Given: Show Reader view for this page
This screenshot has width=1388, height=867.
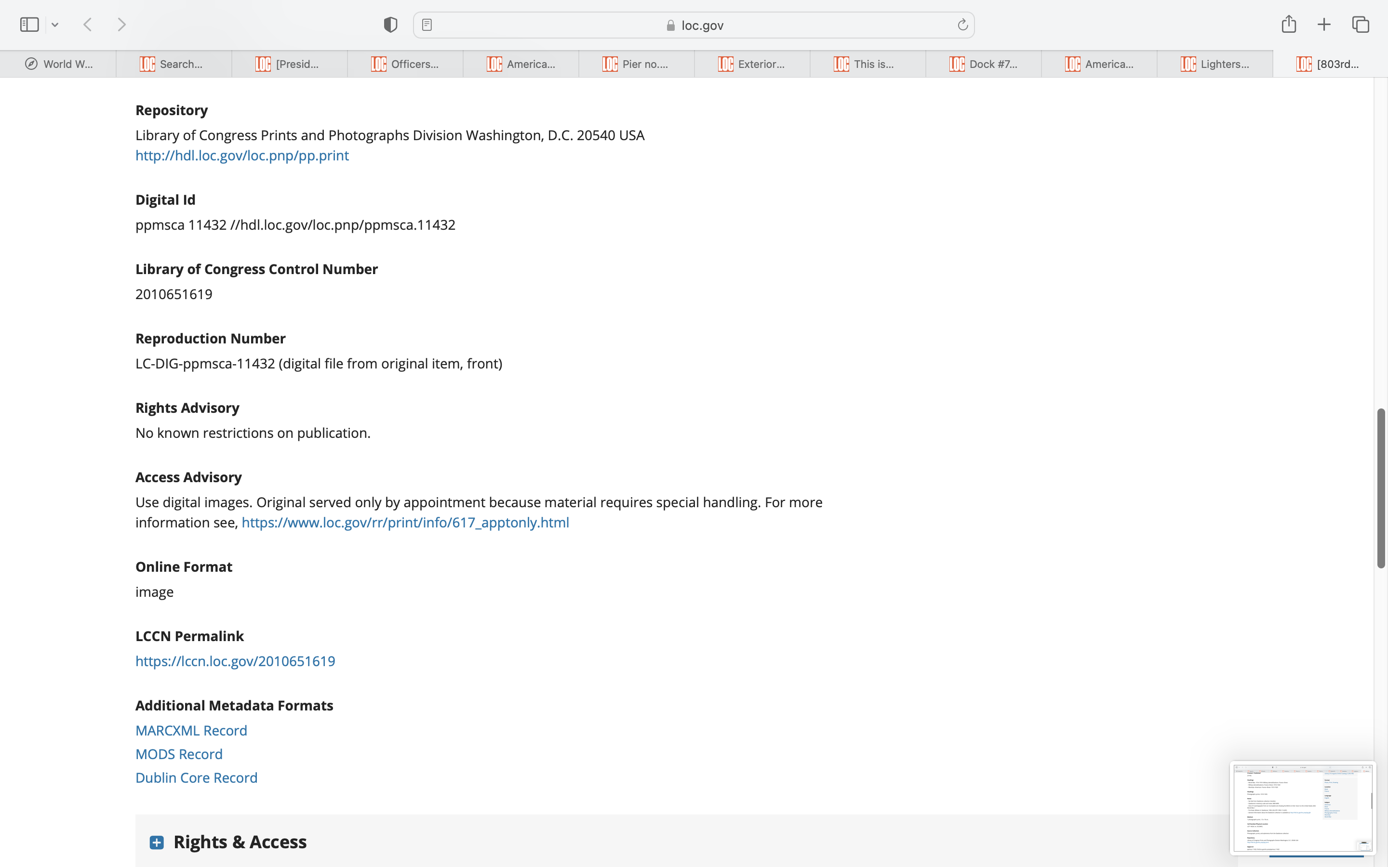Looking at the screenshot, I should pos(427,25).
